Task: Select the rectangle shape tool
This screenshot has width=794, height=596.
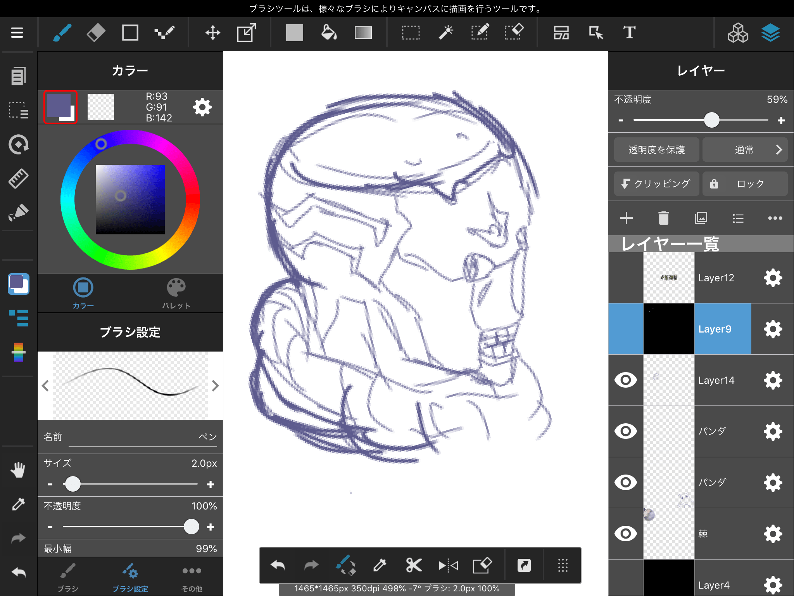Action: click(130, 33)
